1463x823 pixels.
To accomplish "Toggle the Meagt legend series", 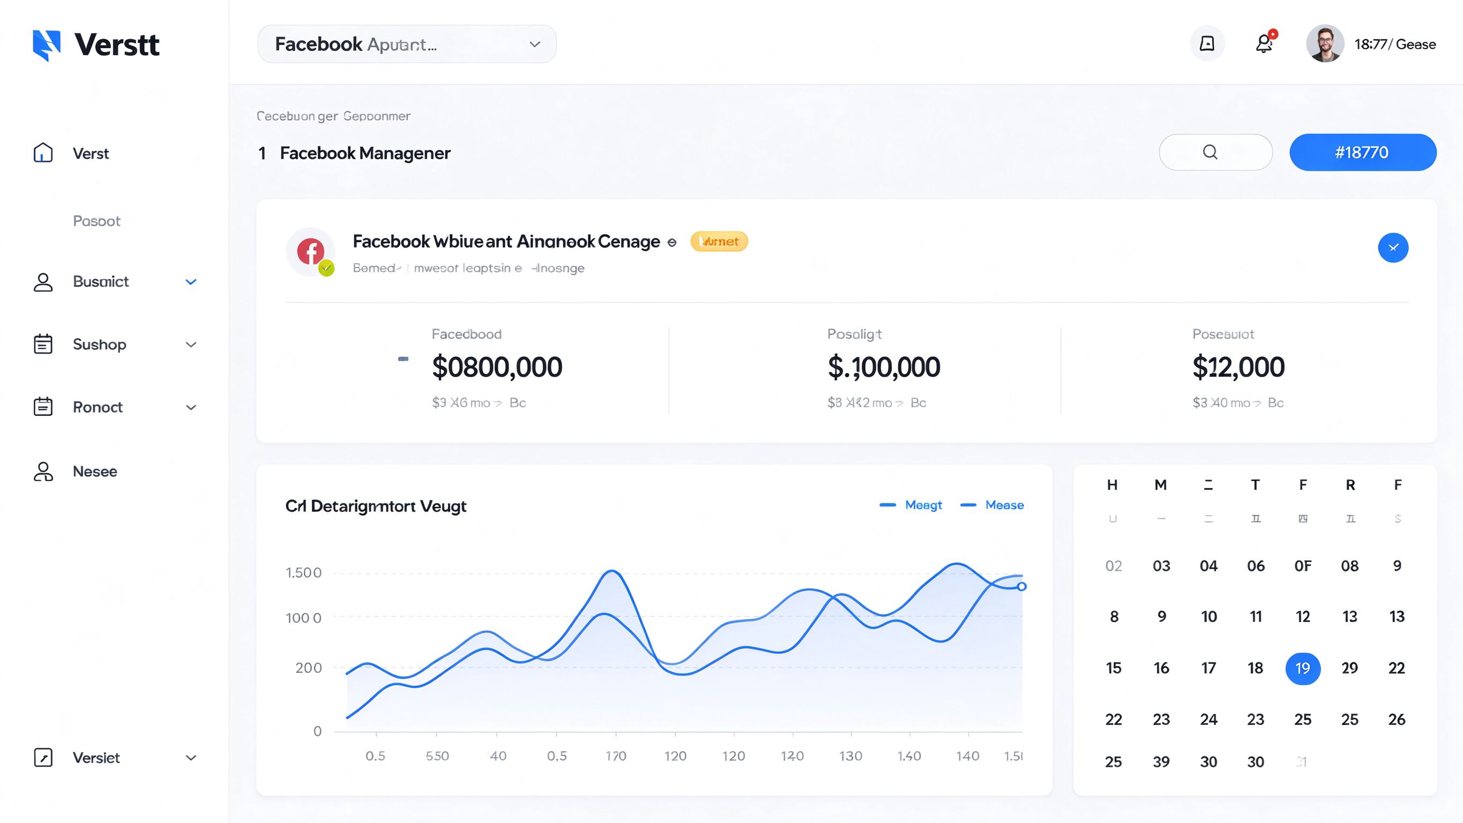I will (x=911, y=505).
